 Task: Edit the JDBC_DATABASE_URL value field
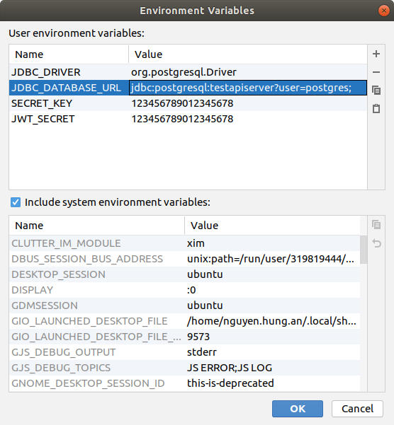(x=248, y=88)
